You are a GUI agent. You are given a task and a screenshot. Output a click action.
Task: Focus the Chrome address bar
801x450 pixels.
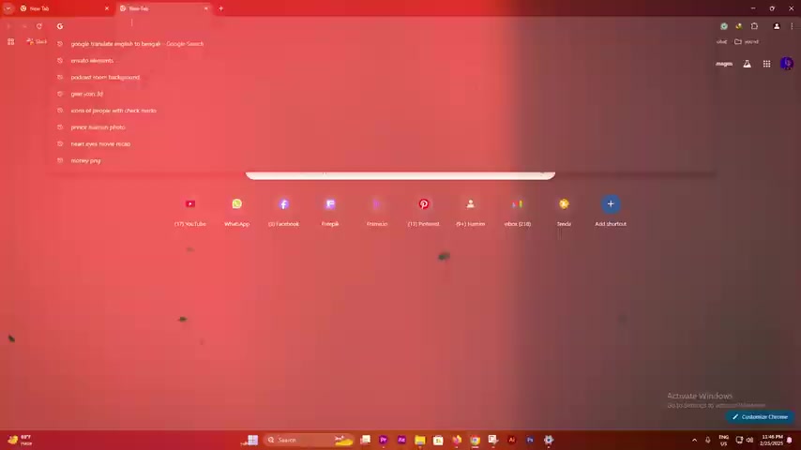coord(383,25)
